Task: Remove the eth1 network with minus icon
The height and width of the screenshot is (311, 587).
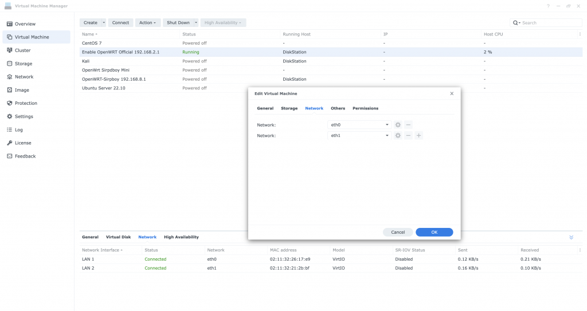Action: click(x=408, y=136)
